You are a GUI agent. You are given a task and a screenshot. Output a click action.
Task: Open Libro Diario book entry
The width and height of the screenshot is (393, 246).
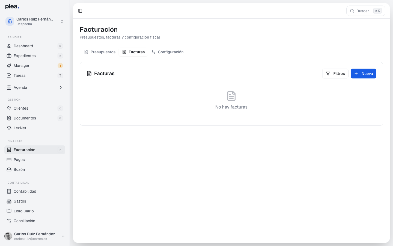(x=35, y=211)
